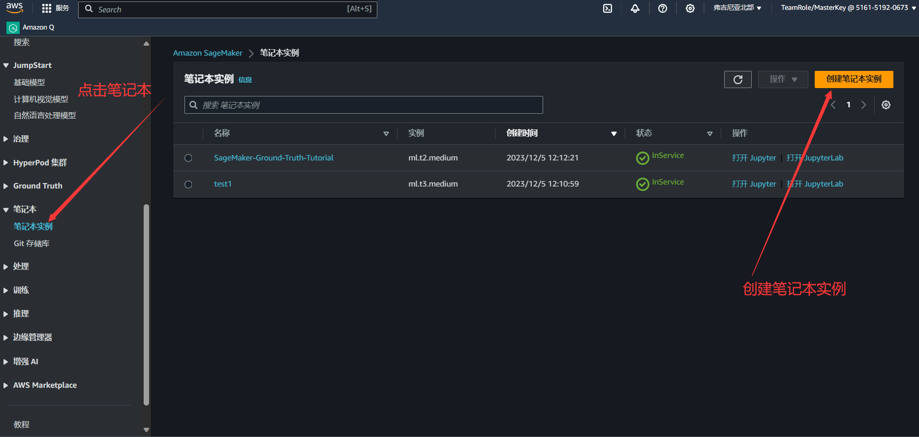Click the InService status icon for test1

click(643, 184)
